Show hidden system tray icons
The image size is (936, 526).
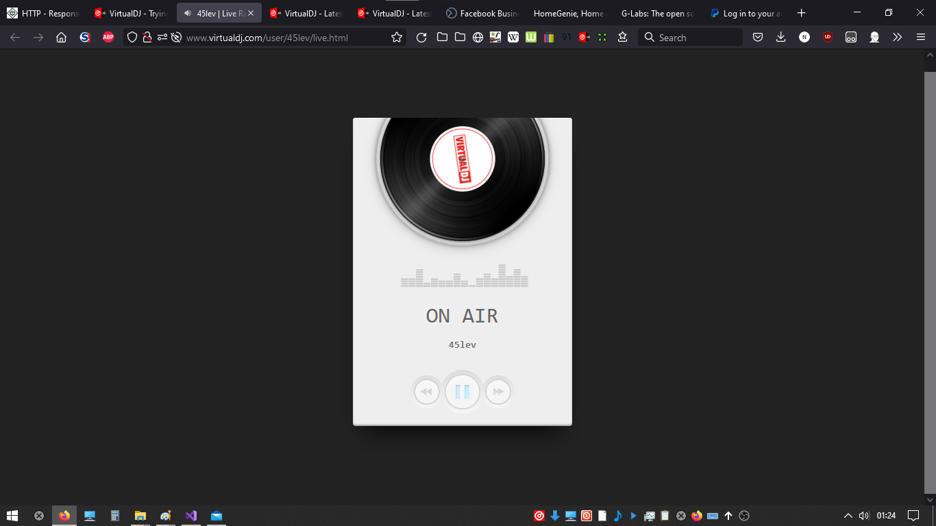848,516
